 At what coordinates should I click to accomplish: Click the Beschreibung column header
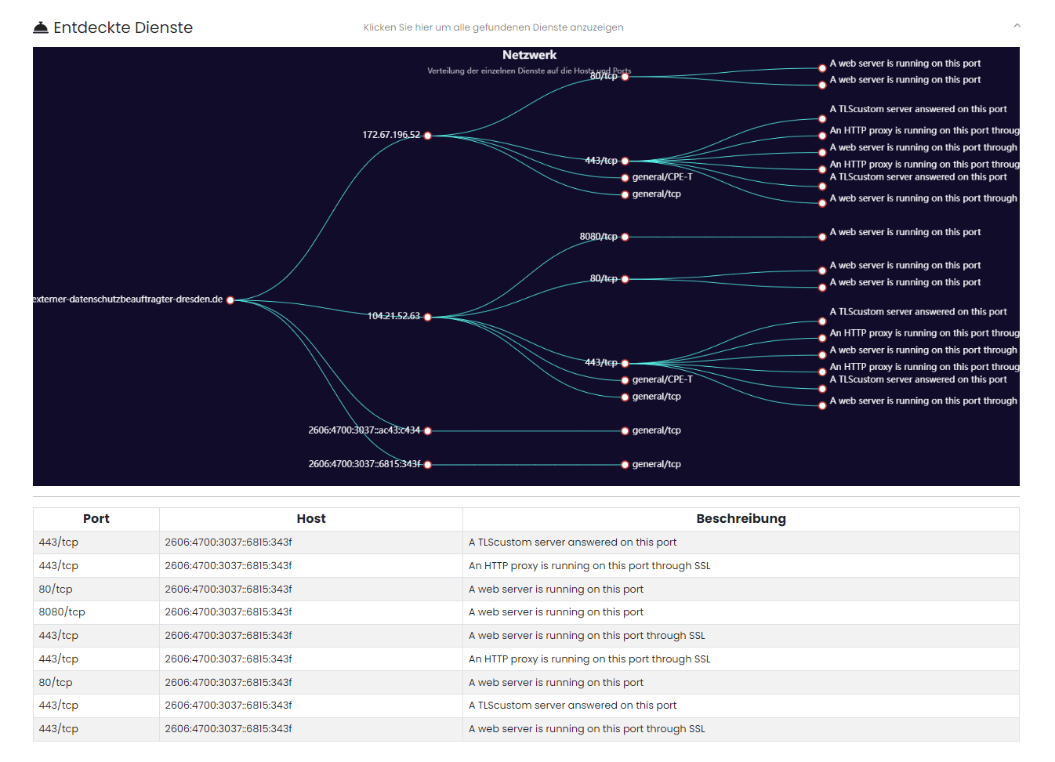tap(740, 519)
